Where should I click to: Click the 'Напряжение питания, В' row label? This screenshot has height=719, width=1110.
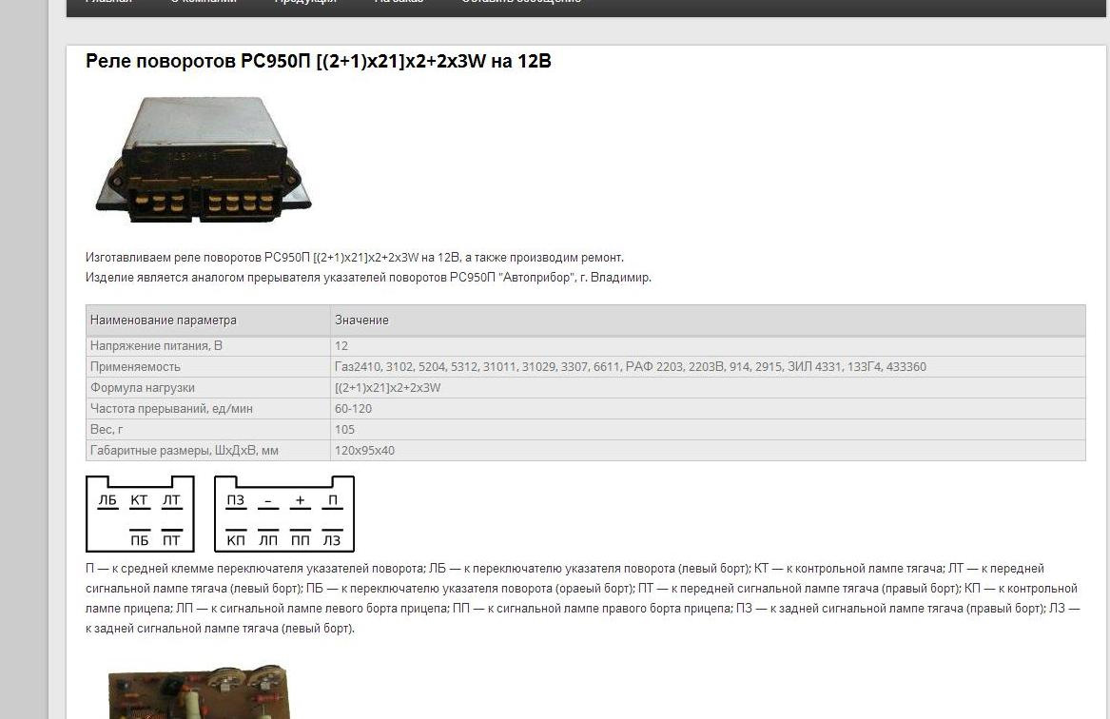click(156, 346)
